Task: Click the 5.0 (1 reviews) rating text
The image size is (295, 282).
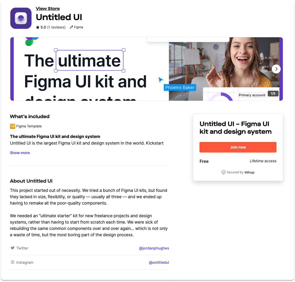Action: tap(53, 27)
